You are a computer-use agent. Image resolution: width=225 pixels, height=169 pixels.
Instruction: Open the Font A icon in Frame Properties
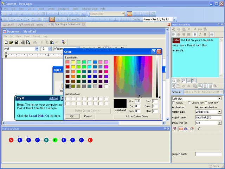pyautogui.click(x=195, y=29)
